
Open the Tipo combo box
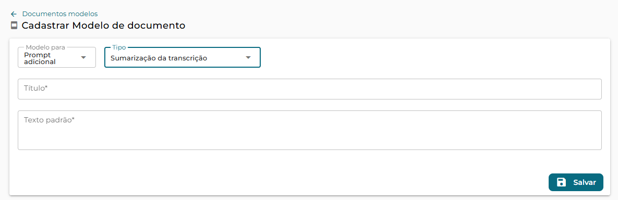[x=183, y=57]
